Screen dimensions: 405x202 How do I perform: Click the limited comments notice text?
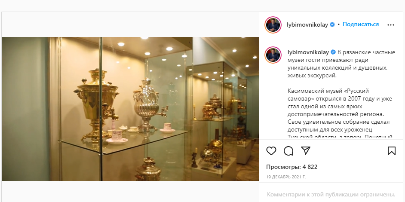coord(331,195)
